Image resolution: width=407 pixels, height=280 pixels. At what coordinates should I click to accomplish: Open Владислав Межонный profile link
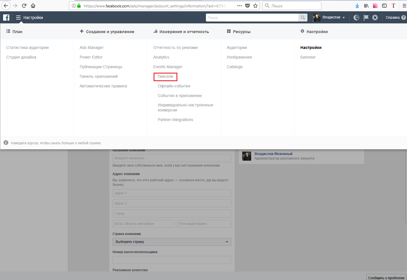coord(274,154)
